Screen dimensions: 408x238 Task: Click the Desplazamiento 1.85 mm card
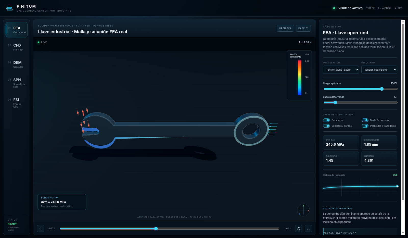[x=379, y=143]
